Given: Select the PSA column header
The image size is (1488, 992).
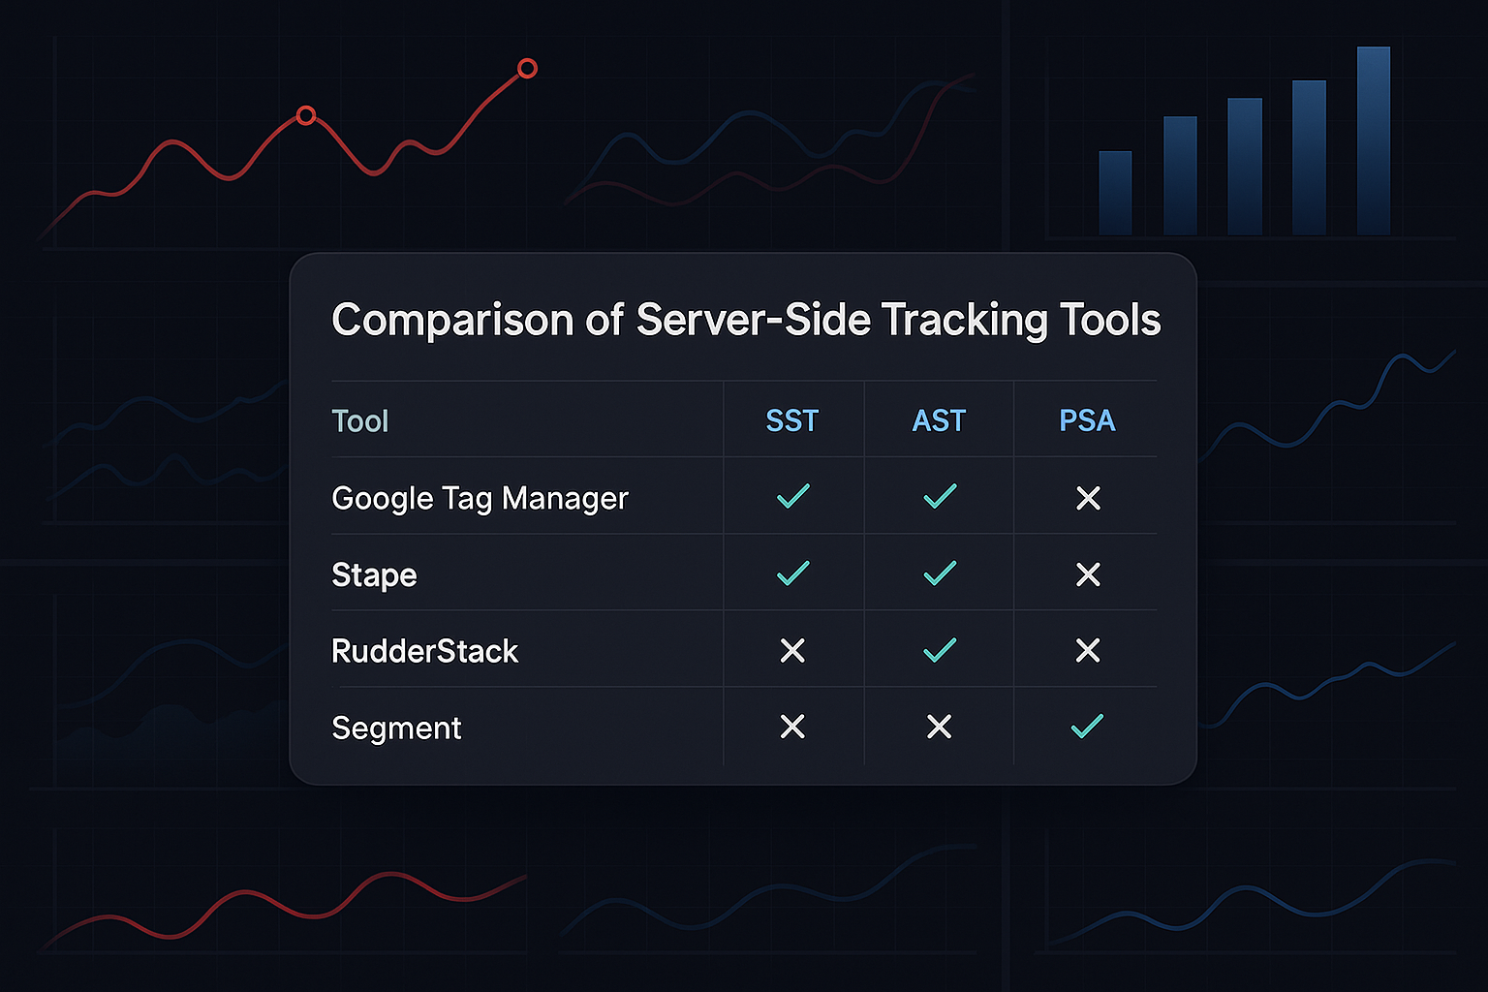Looking at the screenshot, I should click(1087, 420).
